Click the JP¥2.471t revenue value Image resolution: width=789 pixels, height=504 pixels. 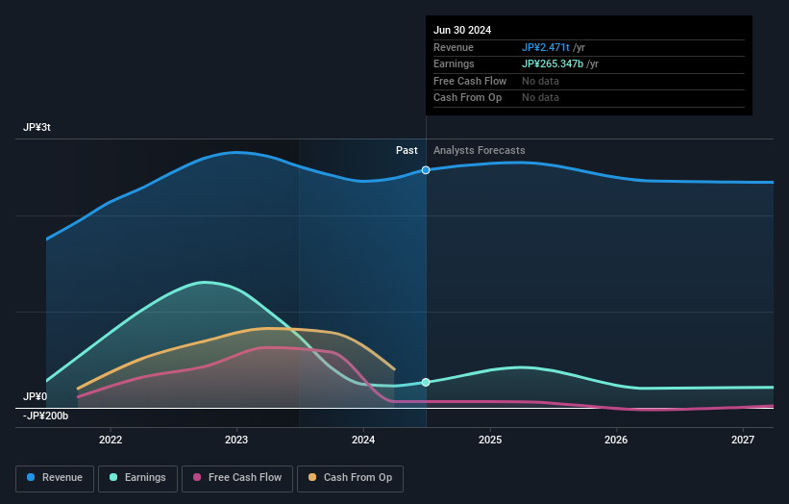[x=546, y=47]
